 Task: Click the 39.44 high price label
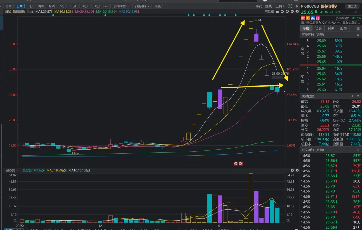point(257,20)
